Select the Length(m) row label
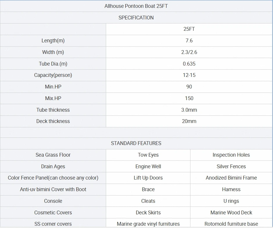 (53, 41)
